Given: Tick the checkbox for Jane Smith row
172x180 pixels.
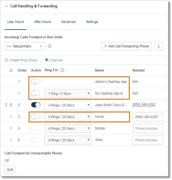Looking at the screenshot, I should point(11,105).
